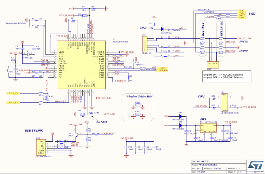Click the USB ST-LINK section heading
Image resolution: width=265 pixels, height=174 pixels.
(x=34, y=130)
